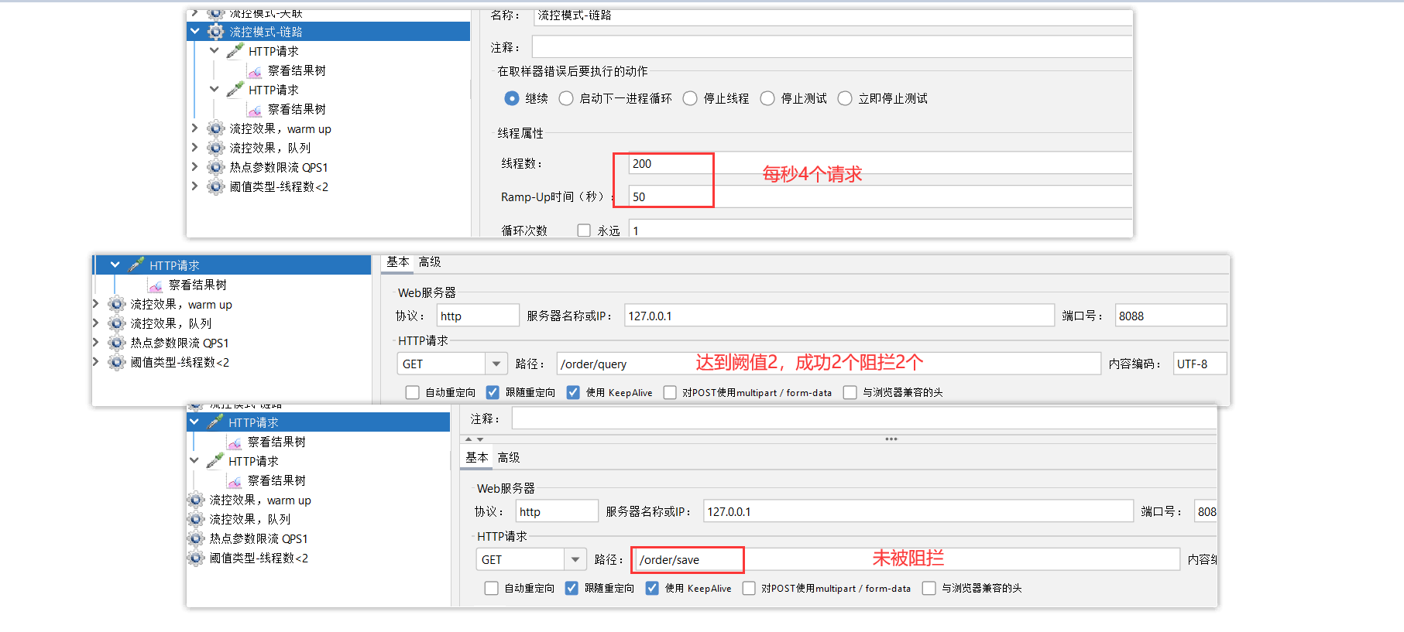Click the 流控效果,队列 gear icon, top screenshot

pyautogui.click(x=216, y=148)
